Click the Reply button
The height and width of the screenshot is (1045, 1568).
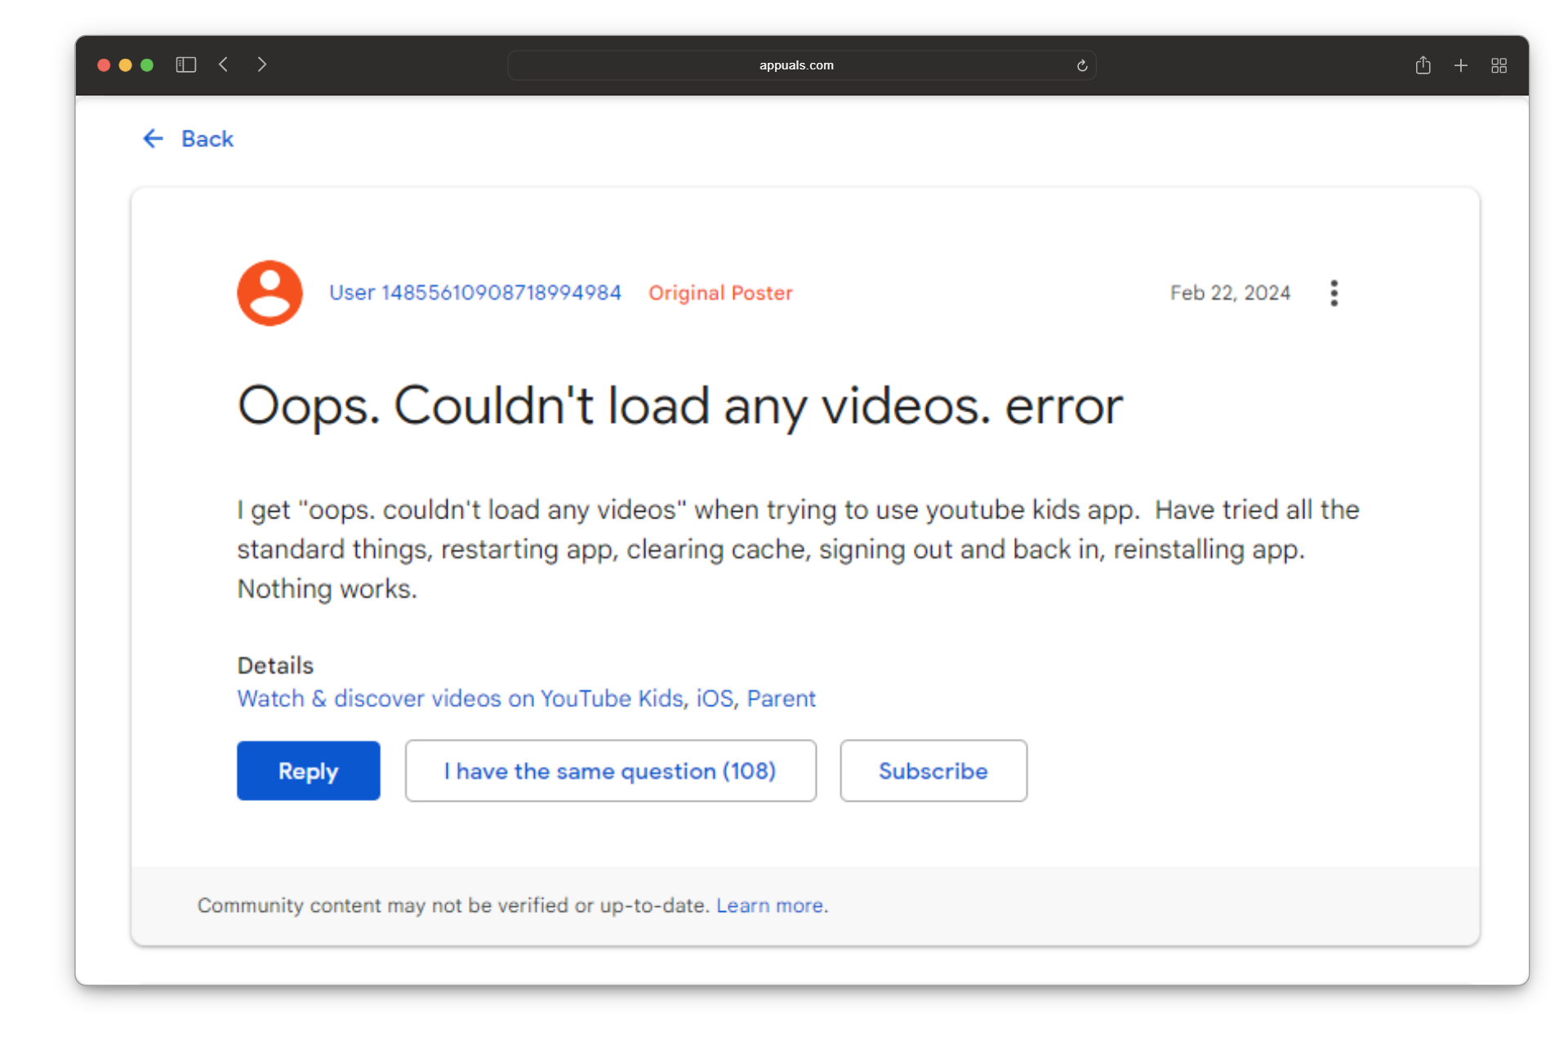(x=308, y=771)
